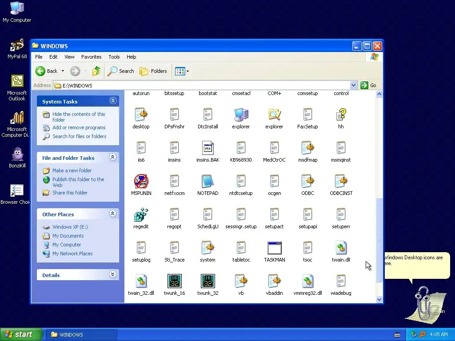Image resolution: width=455 pixels, height=341 pixels.
Task: Click Hide the contents of this folder
Action: point(79,117)
